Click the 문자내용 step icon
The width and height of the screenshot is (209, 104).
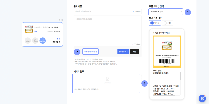tap(28, 40)
